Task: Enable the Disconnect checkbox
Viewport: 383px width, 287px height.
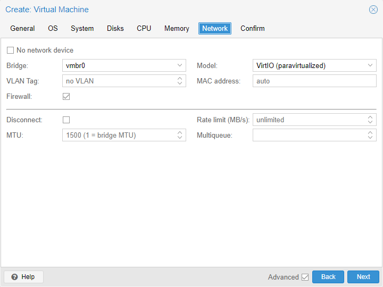Action: coord(66,120)
